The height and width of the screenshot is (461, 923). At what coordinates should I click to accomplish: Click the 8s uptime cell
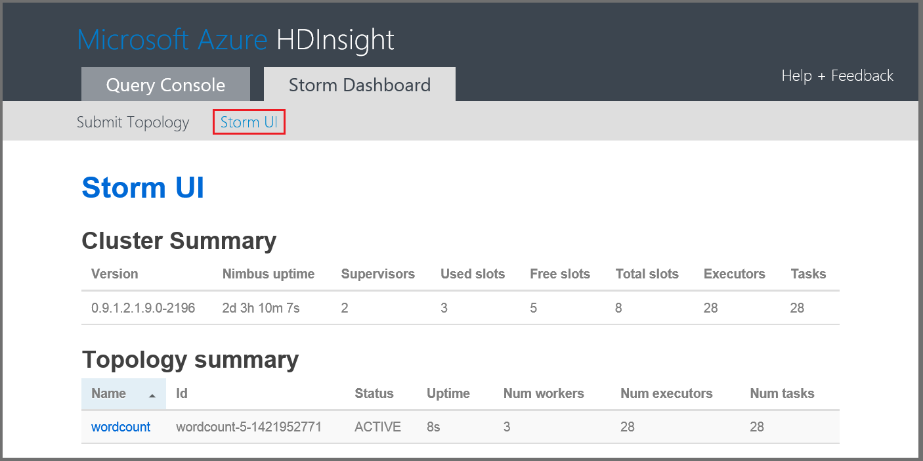pos(433,427)
